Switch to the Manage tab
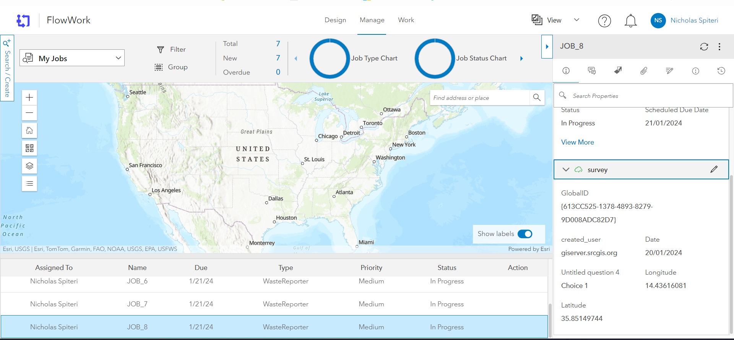Image resolution: width=734 pixels, height=340 pixels. (372, 20)
